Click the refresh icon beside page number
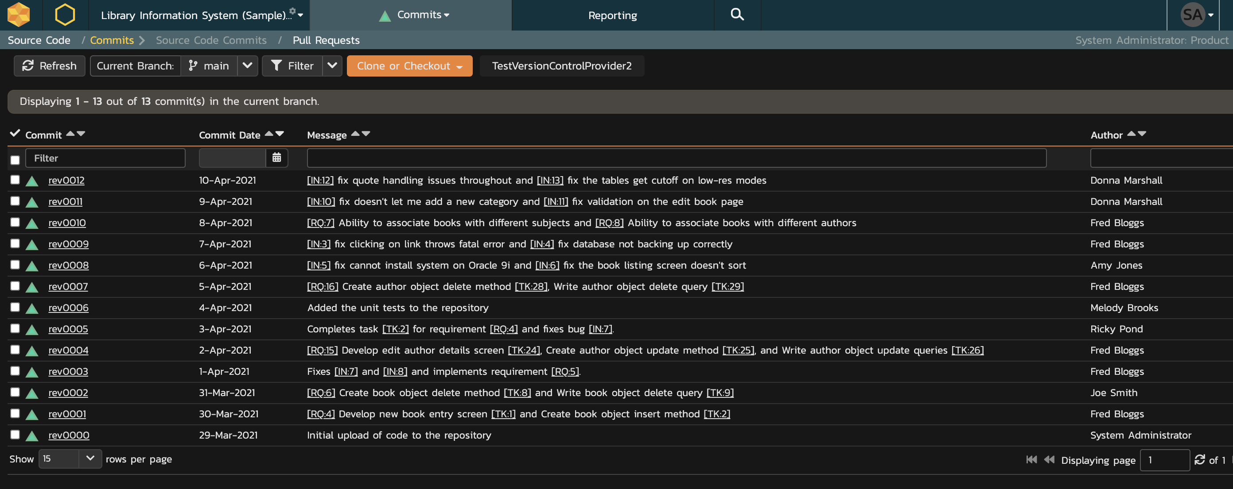This screenshot has height=489, width=1233. [x=1199, y=459]
